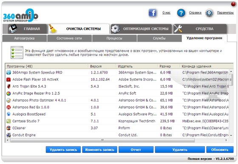Open the ОПТИМИЗАЦИЯ СИСТЕМЫ tab
Viewport: 238px width, 164px height.
pos(141,28)
